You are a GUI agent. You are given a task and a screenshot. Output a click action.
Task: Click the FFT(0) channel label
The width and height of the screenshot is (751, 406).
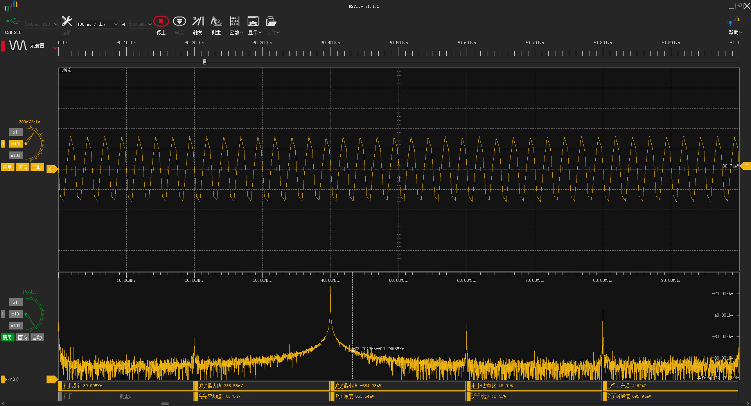coord(12,379)
